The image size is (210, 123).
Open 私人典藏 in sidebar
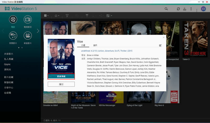(9, 59)
